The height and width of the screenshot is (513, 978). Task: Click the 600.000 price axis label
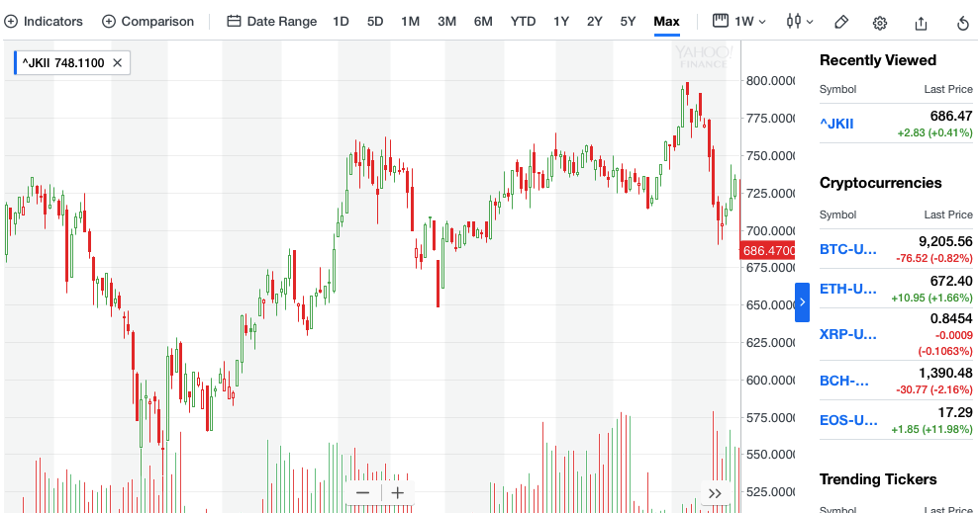point(770,380)
